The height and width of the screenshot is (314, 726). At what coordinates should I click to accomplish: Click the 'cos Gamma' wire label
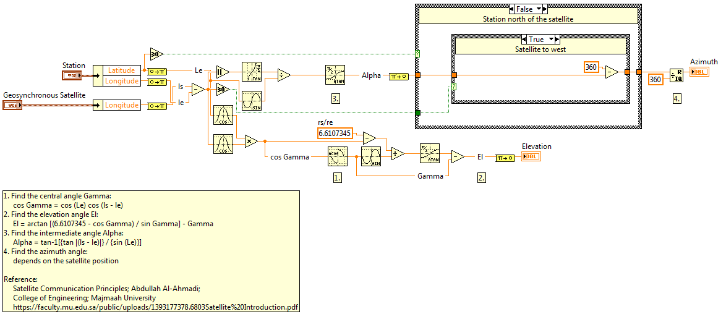289,157
